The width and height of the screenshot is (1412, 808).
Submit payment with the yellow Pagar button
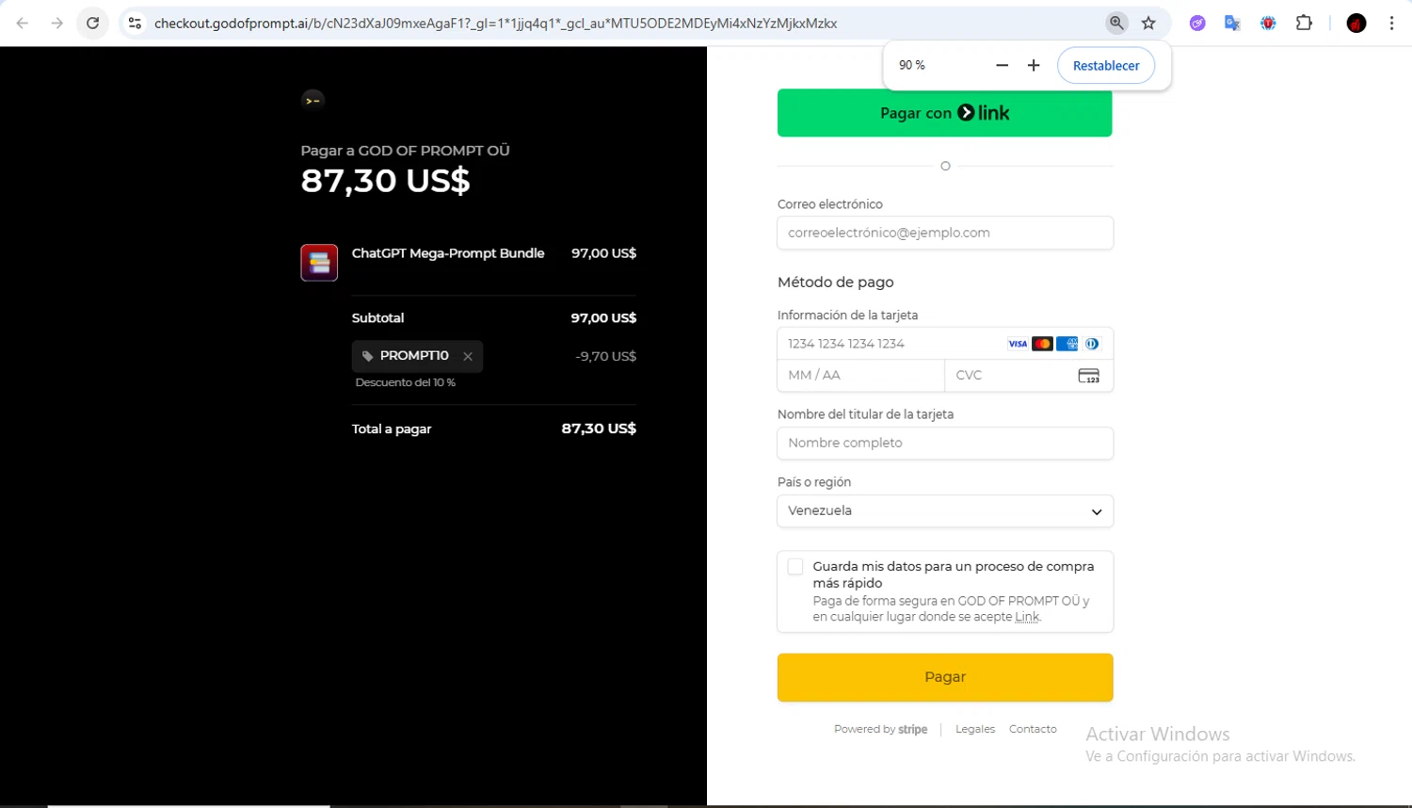coord(945,677)
